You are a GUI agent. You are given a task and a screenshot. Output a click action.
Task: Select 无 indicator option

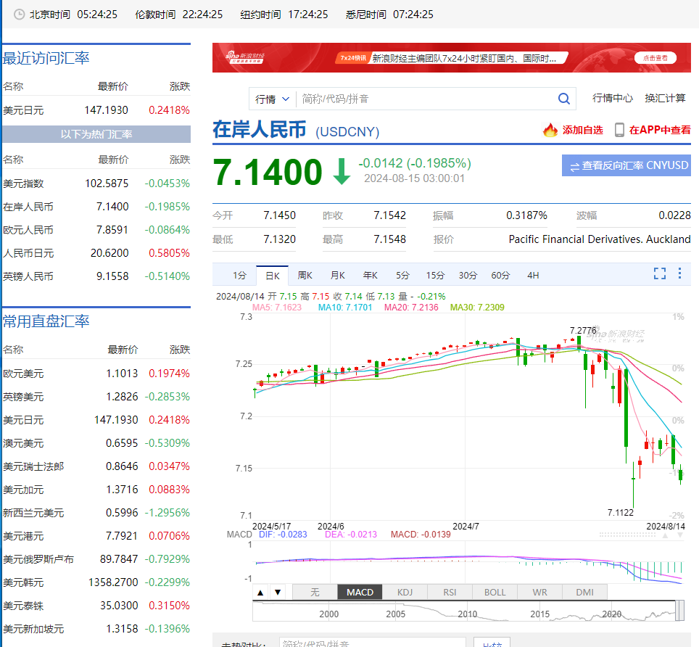tap(315, 592)
